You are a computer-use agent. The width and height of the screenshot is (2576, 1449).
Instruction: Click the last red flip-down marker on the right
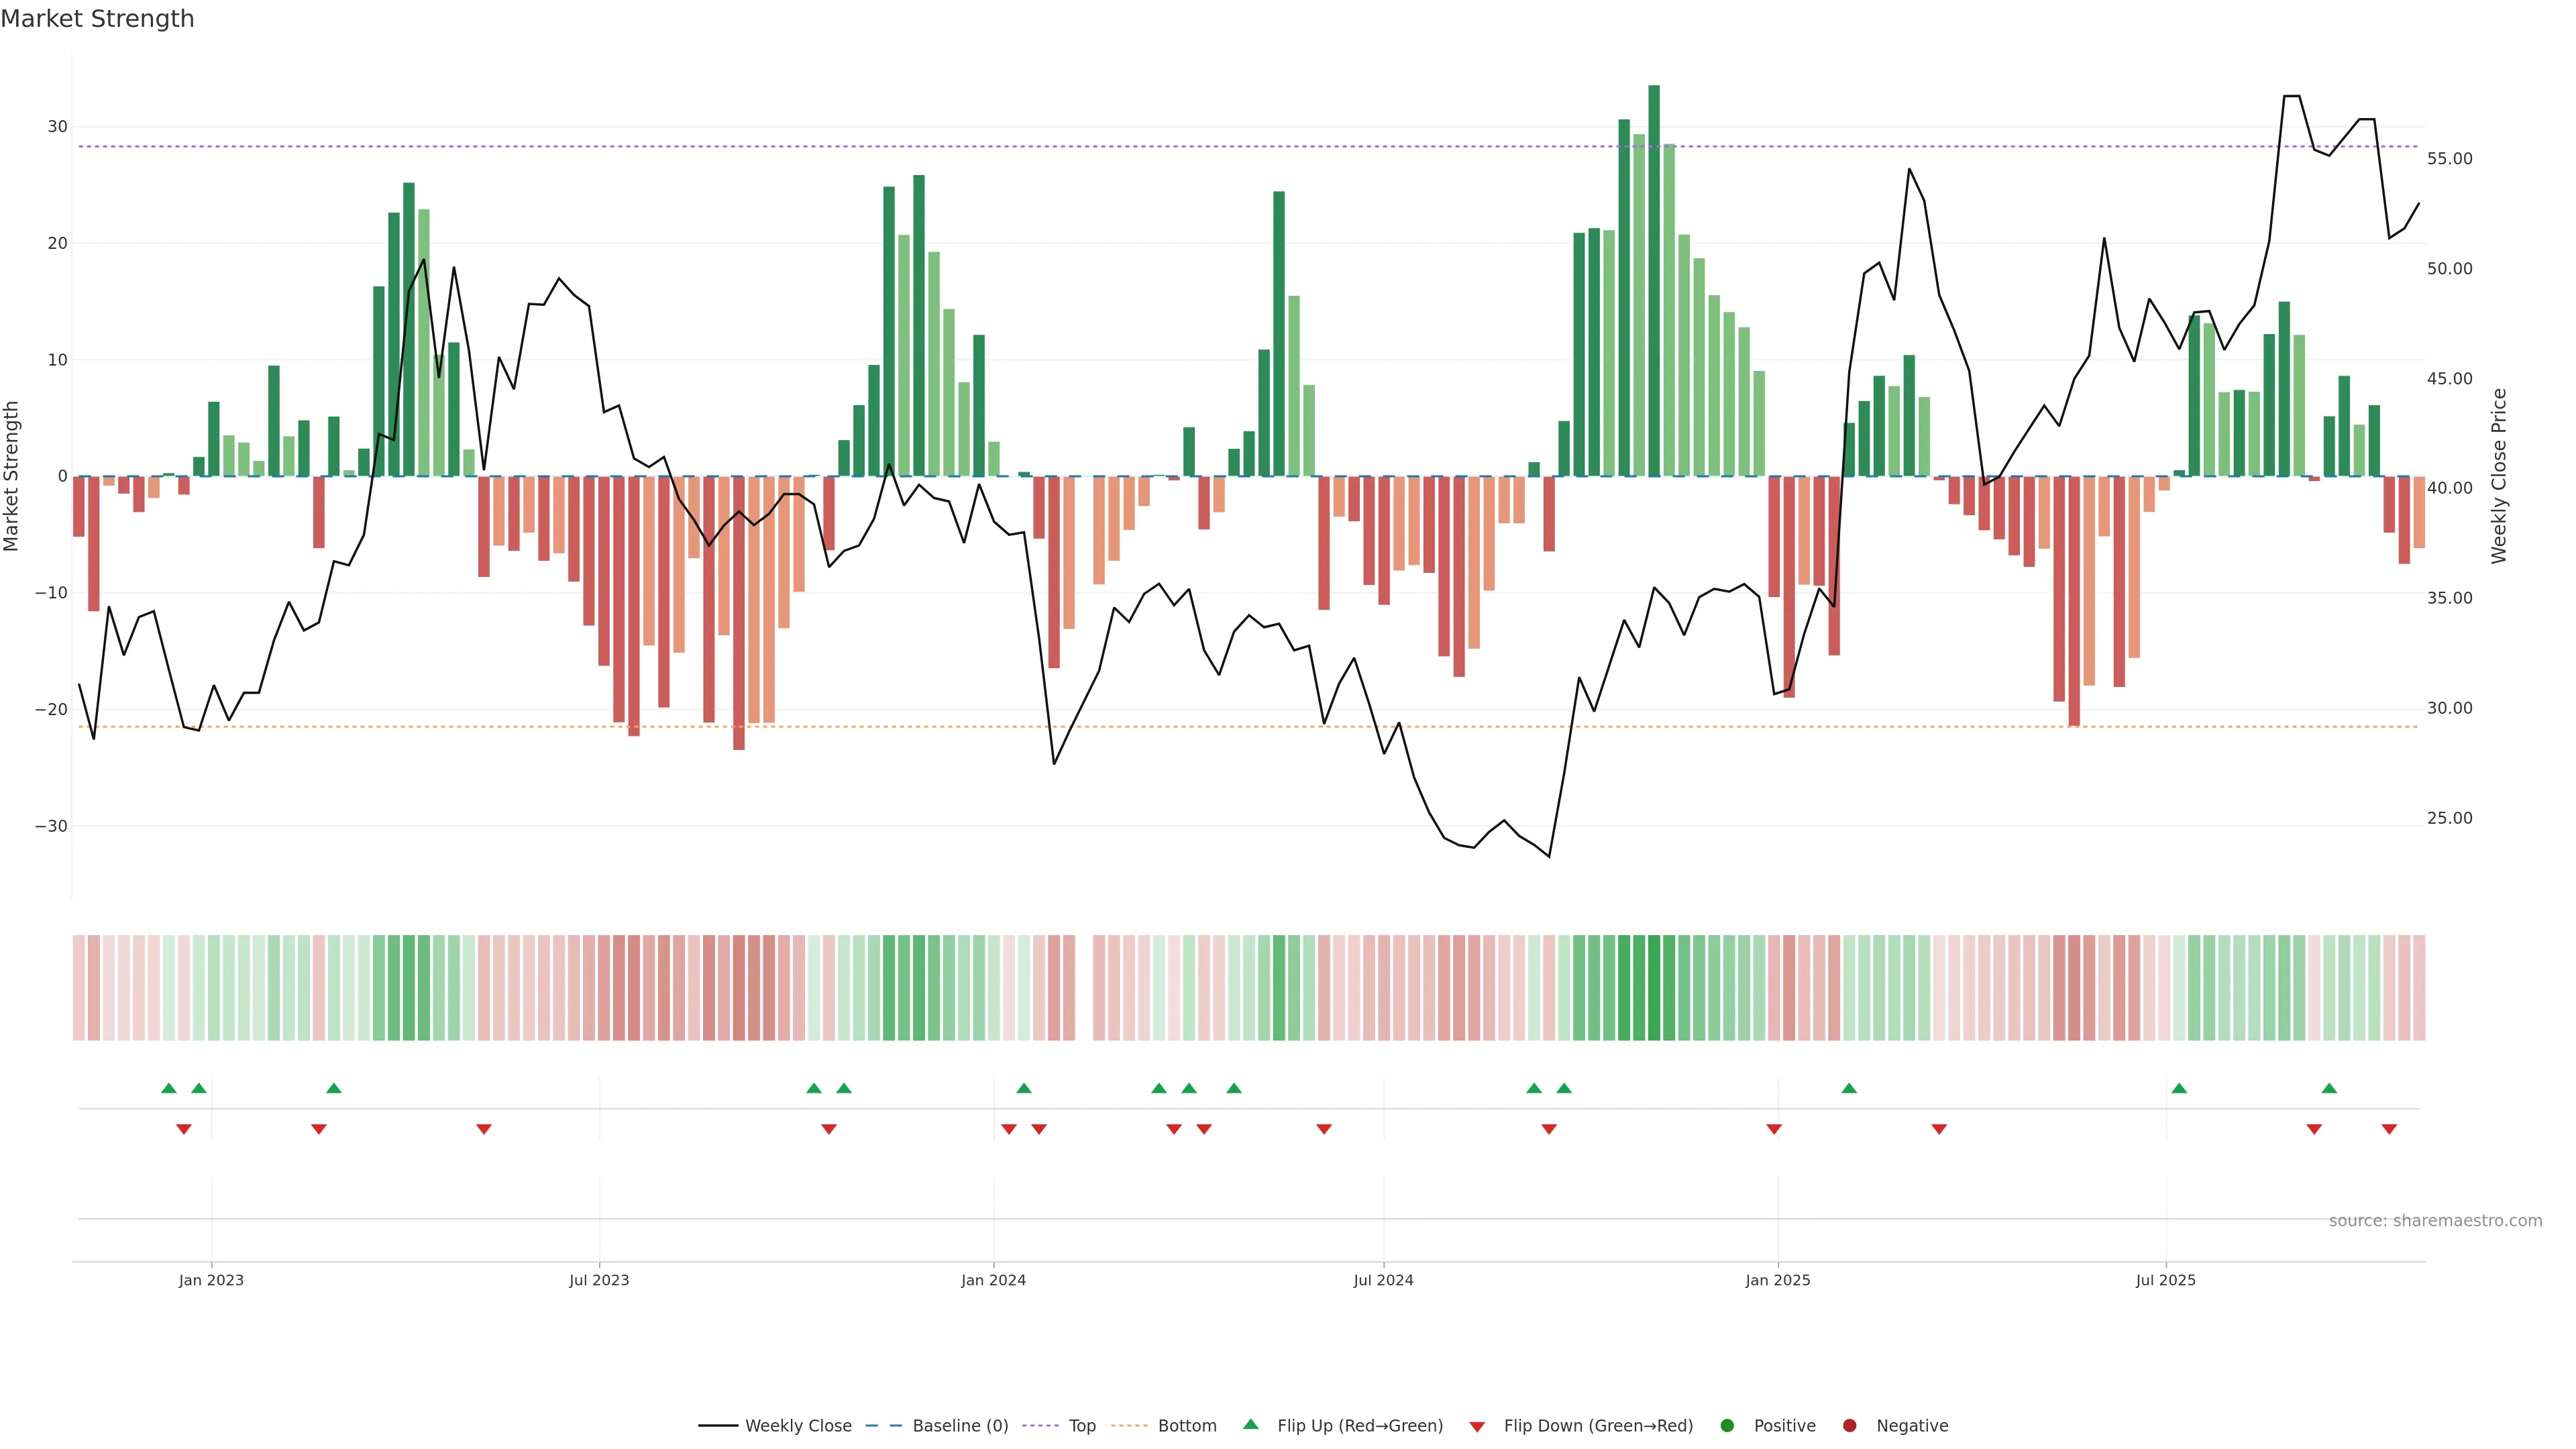[2389, 1129]
